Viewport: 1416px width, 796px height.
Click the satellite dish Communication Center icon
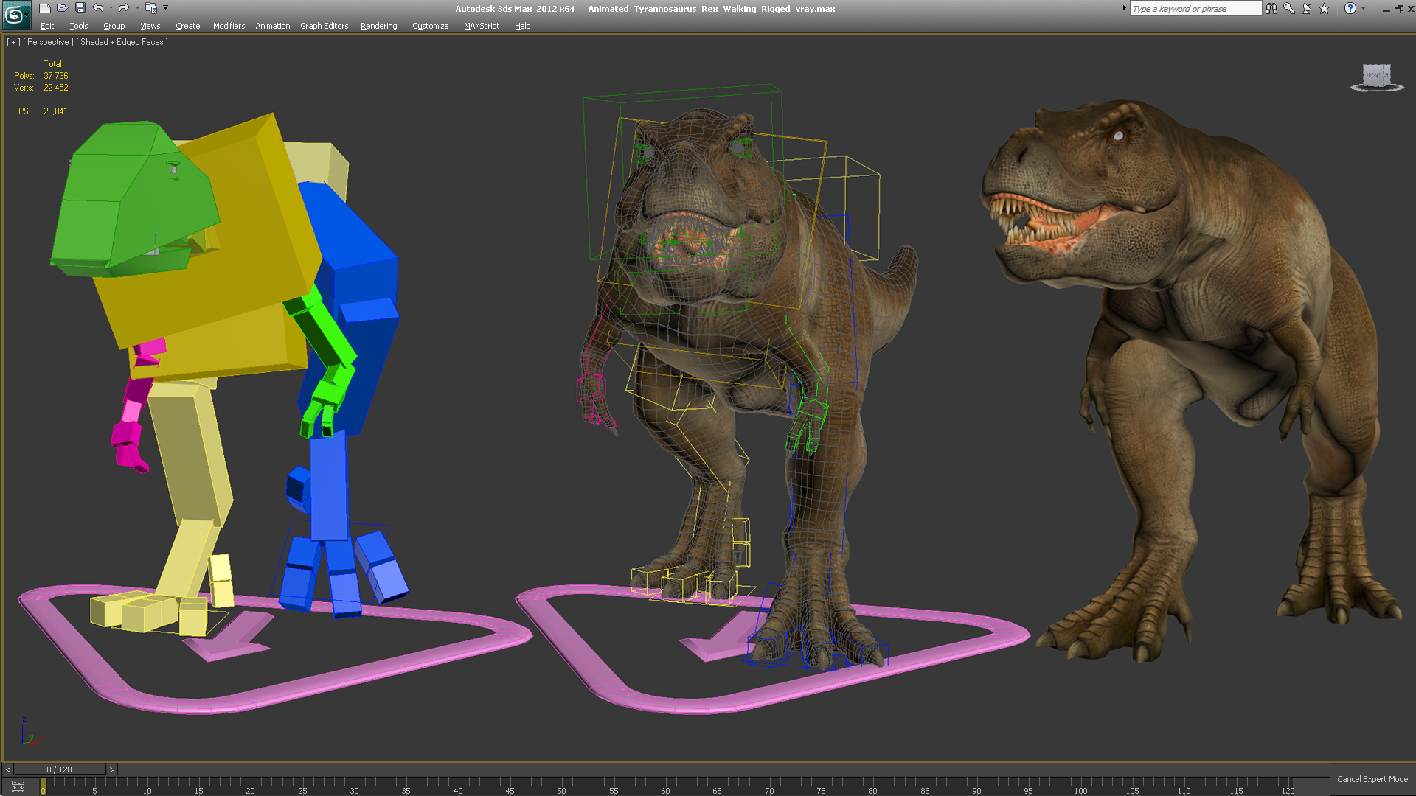click(x=1307, y=8)
